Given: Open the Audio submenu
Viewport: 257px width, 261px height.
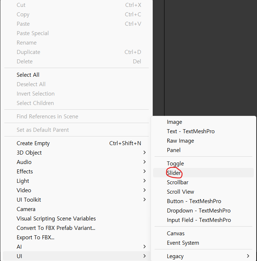Looking at the screenshot, I should 76,162.
